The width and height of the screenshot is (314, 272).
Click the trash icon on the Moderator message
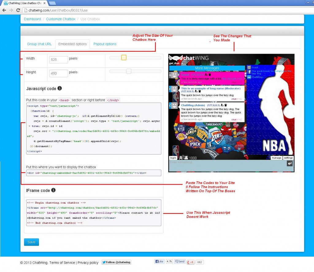coord(199,91)
